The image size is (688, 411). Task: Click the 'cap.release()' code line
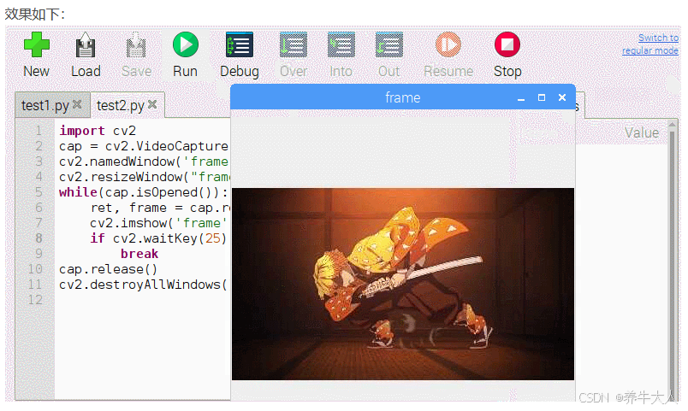click(108, 269)
